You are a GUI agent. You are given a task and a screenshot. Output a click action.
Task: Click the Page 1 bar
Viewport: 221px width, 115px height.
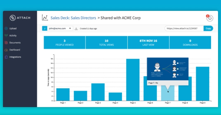[x=63, y=94]
